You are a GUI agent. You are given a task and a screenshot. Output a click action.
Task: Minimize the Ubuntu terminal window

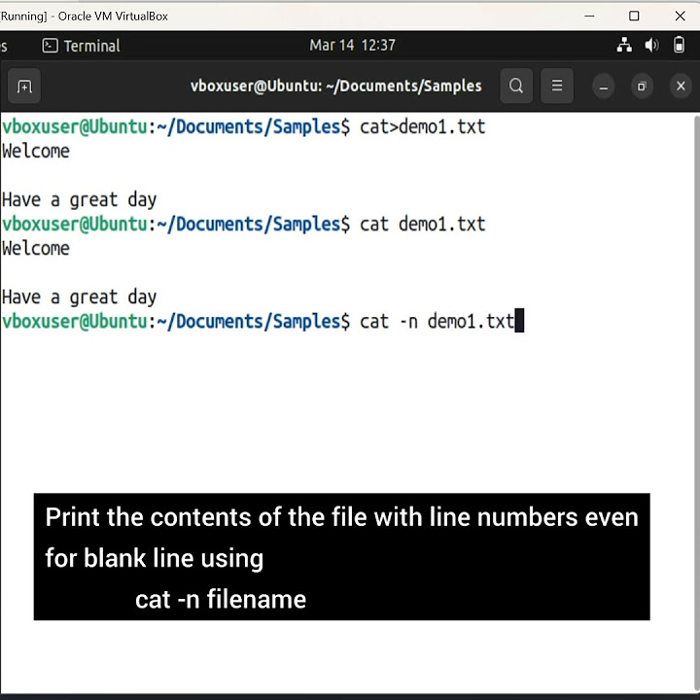pos(604,87)
